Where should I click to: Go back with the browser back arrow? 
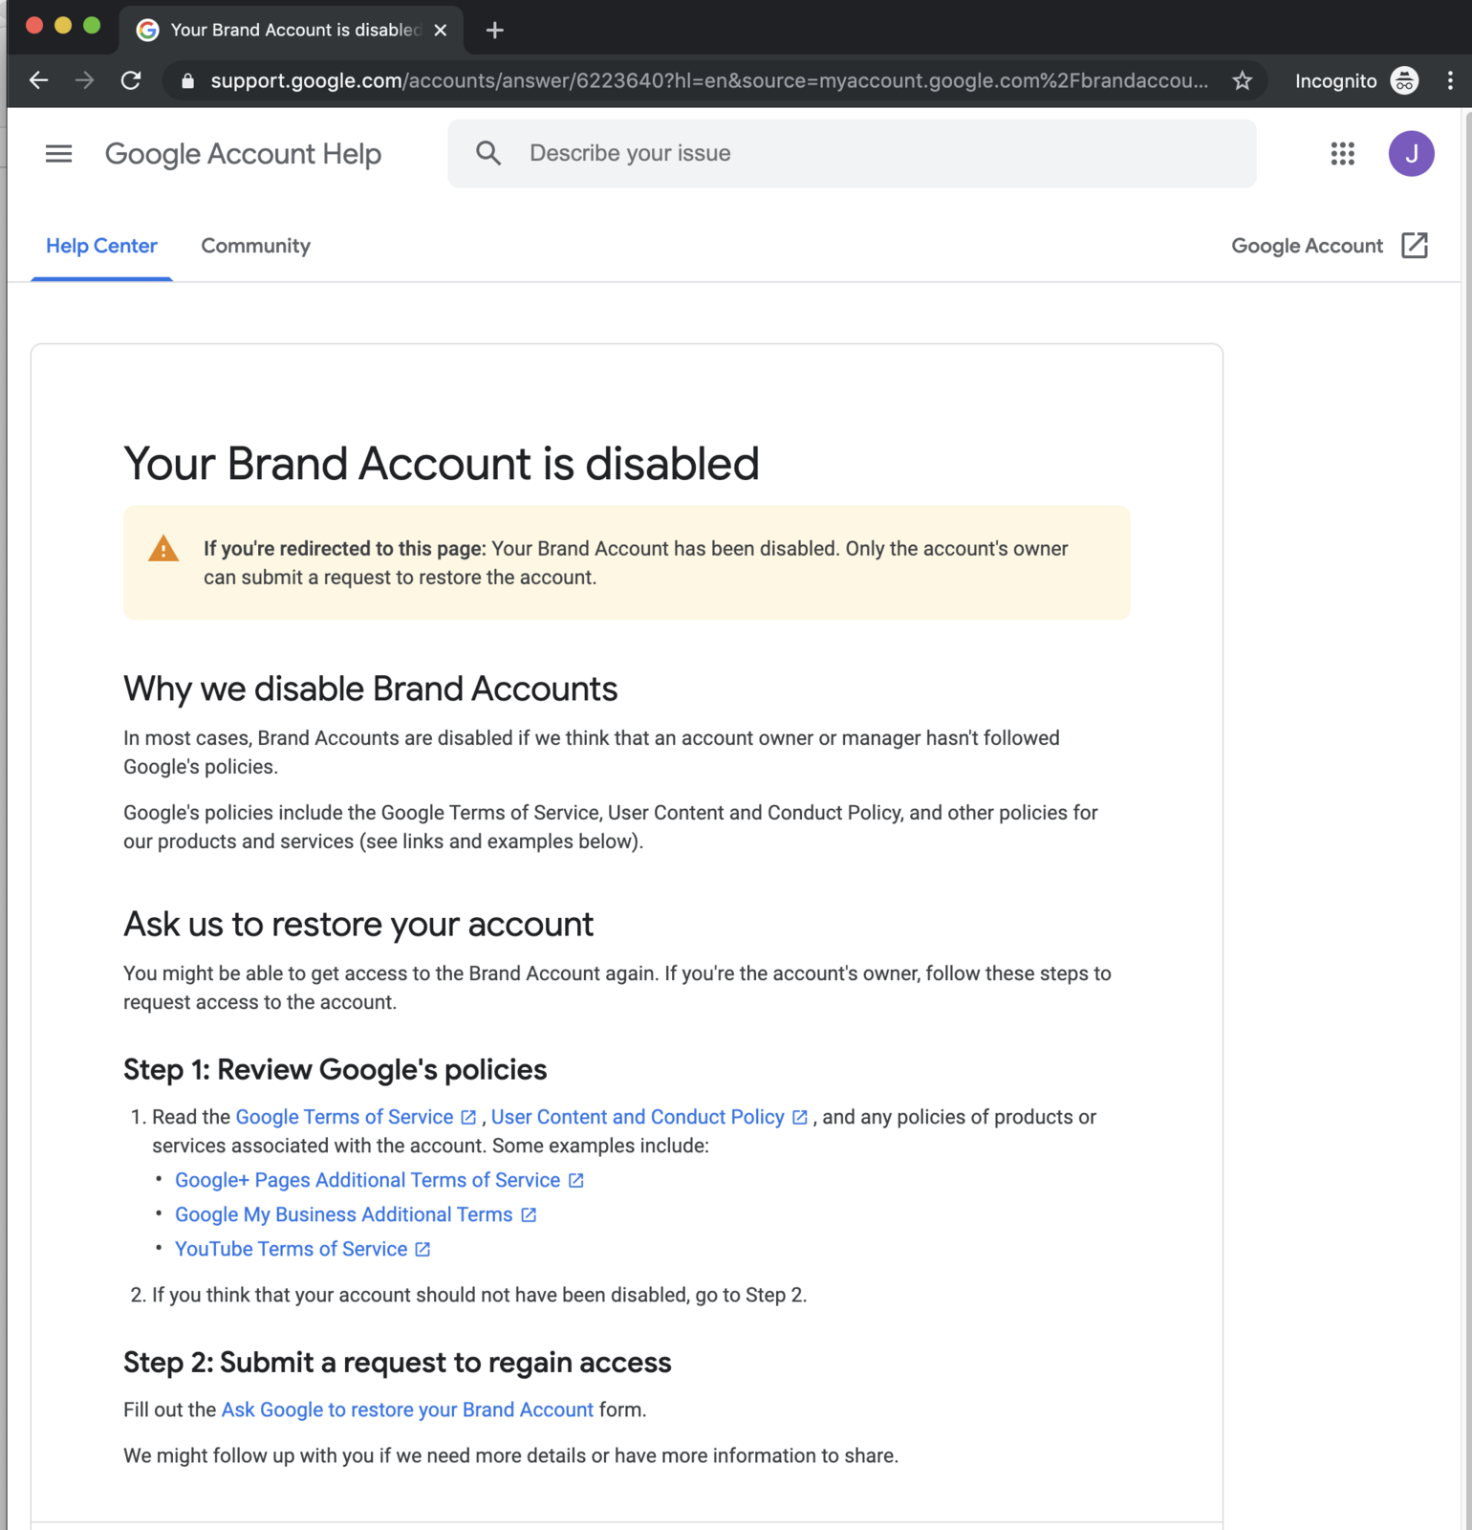pos(38,80)
